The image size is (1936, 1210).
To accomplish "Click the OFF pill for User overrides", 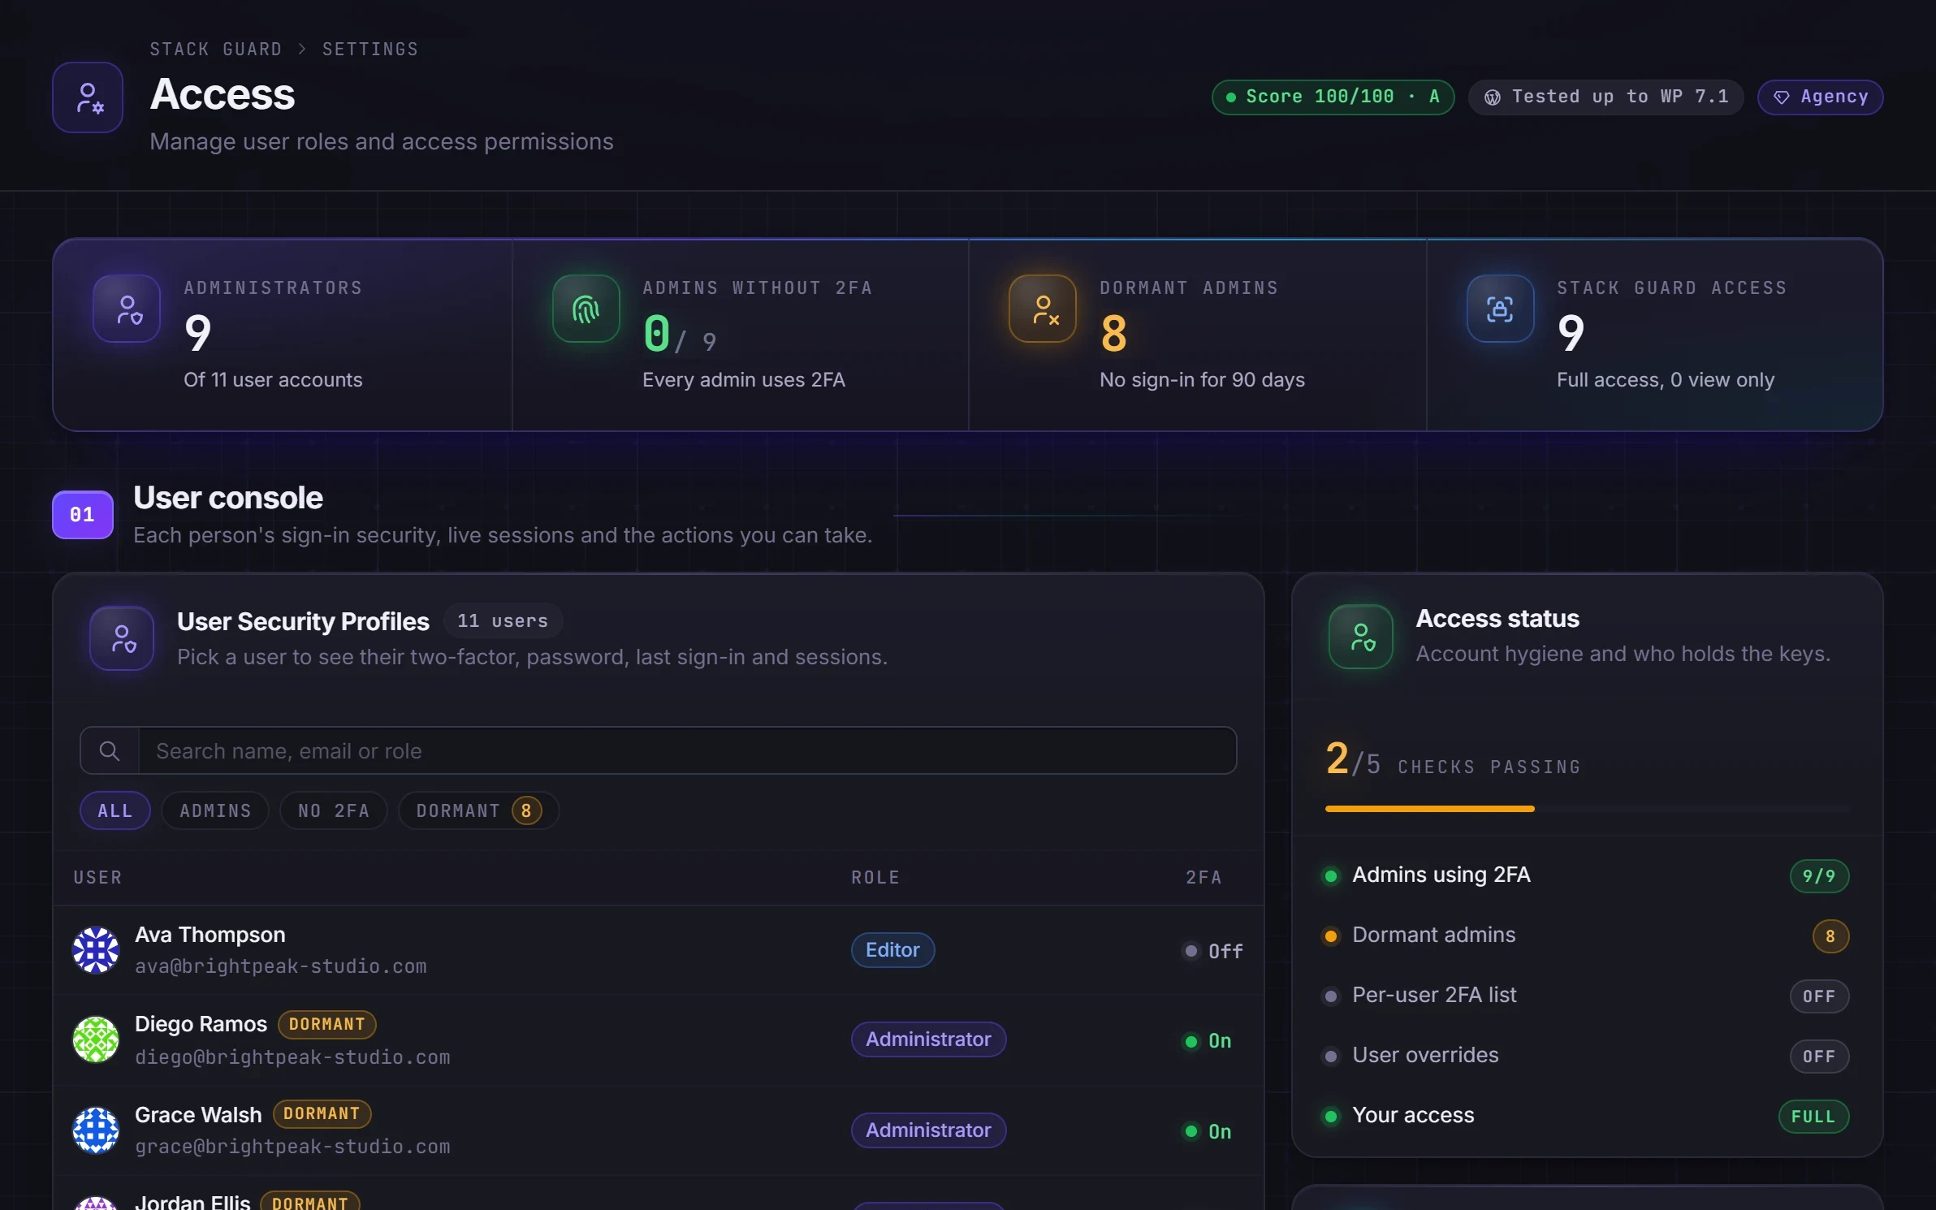I will [1819, 1057].
